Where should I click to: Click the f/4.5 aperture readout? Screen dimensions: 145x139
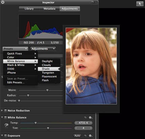(x=41, y=43)
